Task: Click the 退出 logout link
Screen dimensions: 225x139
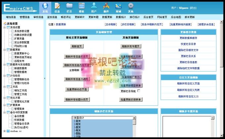Action: [x=193, y=8]
